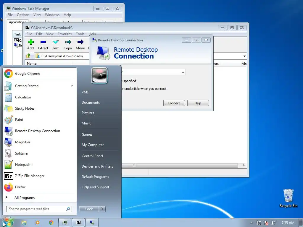Open File menu in Task Manager
The width and height of the screenshot is (303, 227).
click(10, 15)
